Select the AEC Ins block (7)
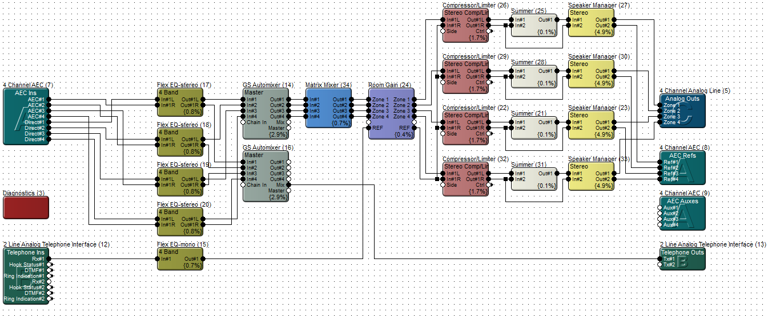768x316 pixels. [26, 116]
